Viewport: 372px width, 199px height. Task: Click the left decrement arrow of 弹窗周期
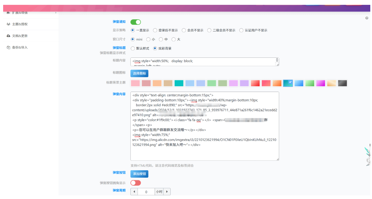click(x=134, y=192)
